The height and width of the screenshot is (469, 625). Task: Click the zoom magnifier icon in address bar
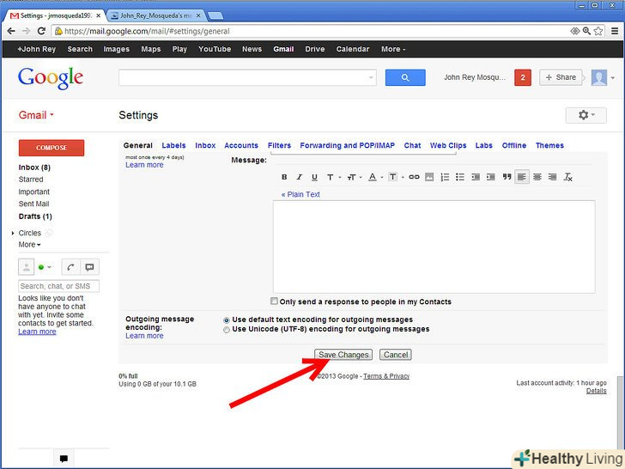tap(586, 31)
